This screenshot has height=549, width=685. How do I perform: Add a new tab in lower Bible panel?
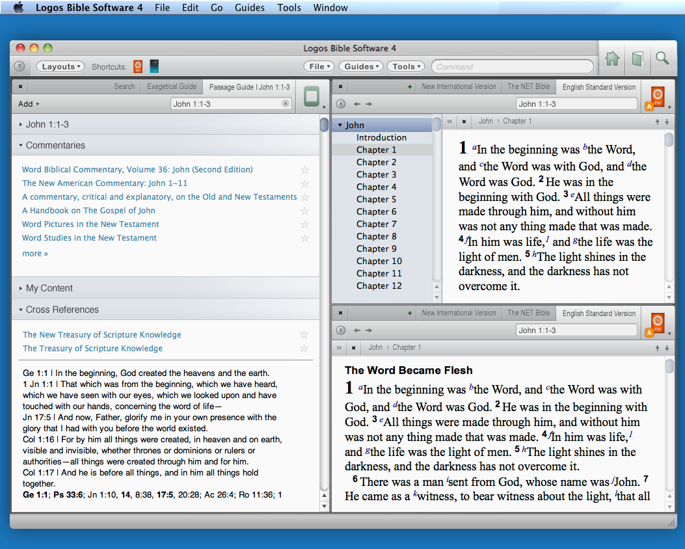click(x=410, y=313)
